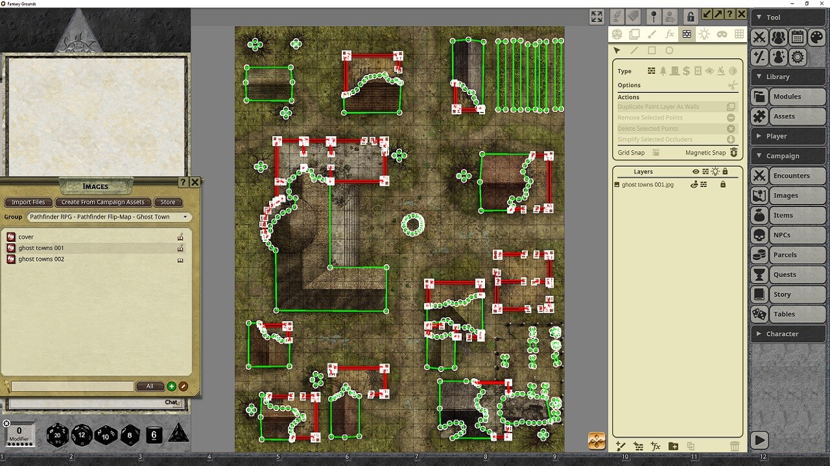Viewport: 830px width, 466px height.
Task: Open Encounters in the Campaign sidebar
Action: coord(792,175)
